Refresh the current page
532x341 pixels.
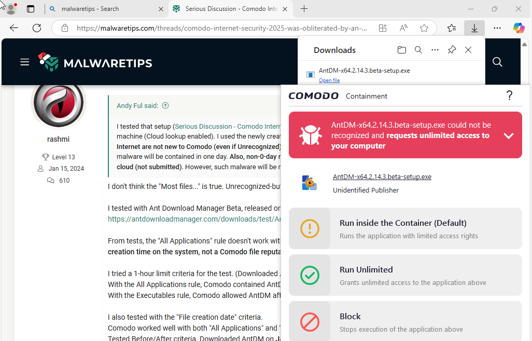(x=37, y=28)
